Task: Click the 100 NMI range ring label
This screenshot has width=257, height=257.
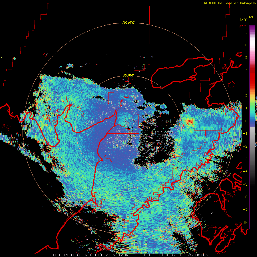Action: tap(128, 23)
